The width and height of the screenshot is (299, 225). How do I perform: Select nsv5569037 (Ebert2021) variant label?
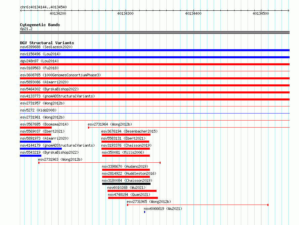[42, 131]
